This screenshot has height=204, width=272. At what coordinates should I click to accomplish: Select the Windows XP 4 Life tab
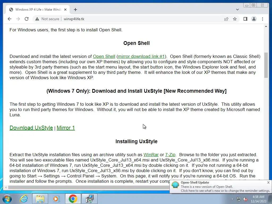(x=38, y=10)
